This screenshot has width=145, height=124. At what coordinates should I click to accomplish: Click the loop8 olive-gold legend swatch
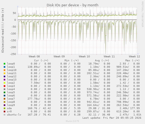click(x=5, y=102)
